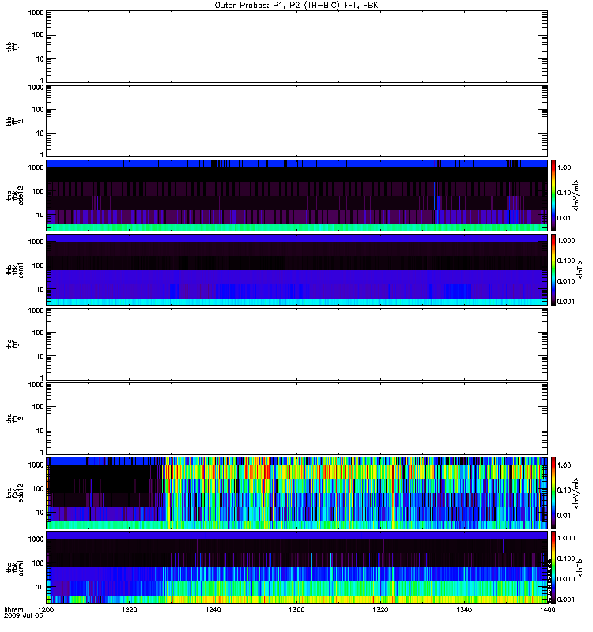The image size is (593, 632).
Task: Click the thc fbk edc12 spectrogram panel
Action: (x=296, y=492)
